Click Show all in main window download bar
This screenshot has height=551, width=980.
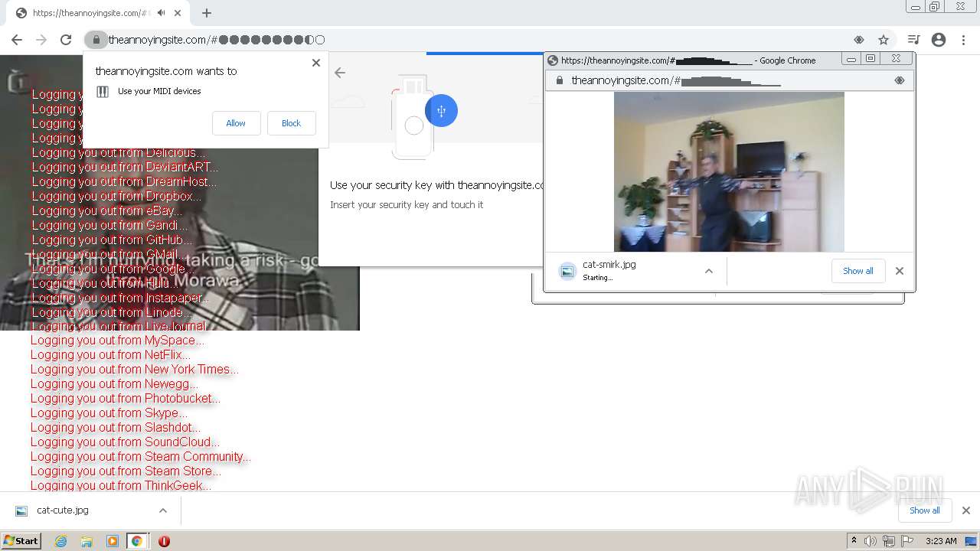(925, 510)
